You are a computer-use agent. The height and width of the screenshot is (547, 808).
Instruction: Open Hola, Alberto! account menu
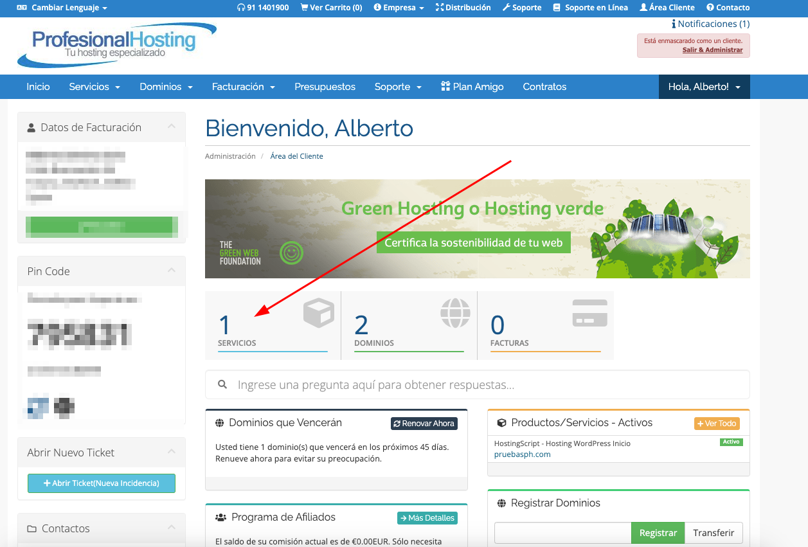[x=705, y=87]
